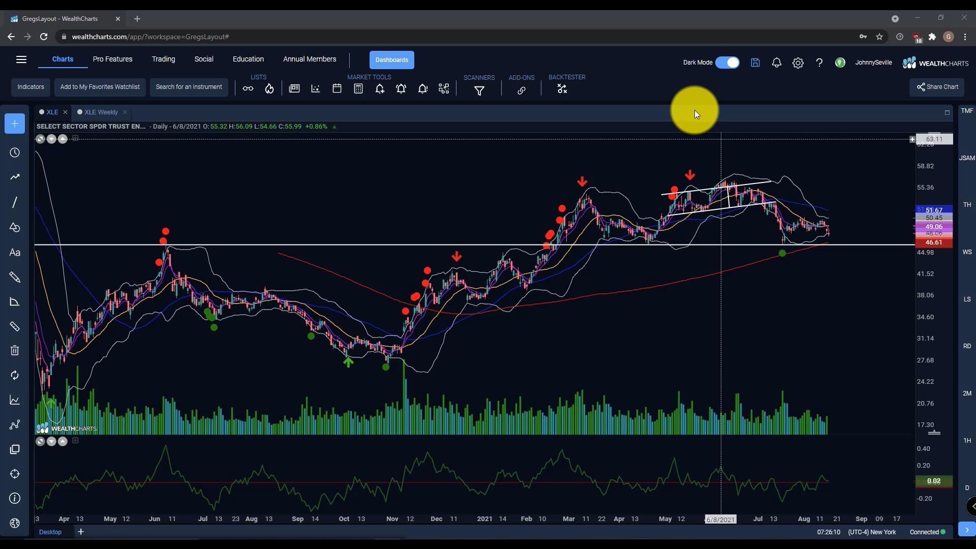Screen dimensions: 976x549
Task: Click the Dashboards button
Action: [x=392, y=60]
